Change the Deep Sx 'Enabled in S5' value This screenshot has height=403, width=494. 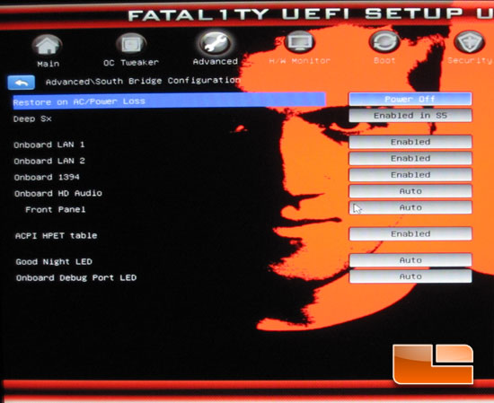(410, 116)
